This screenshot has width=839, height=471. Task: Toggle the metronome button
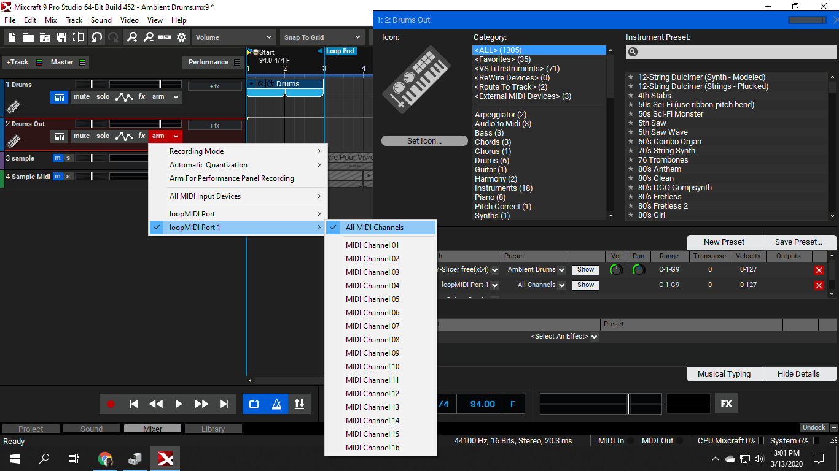click(x=276, y=404)
